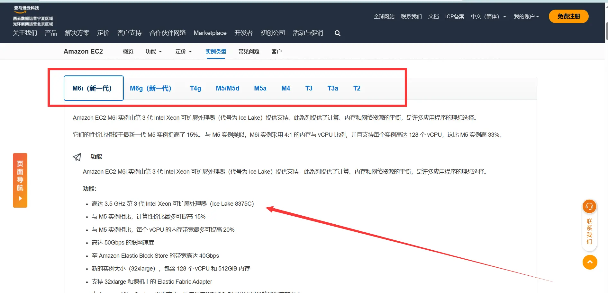Screen dimensions: 608x293
Task: Click the paper plane icon beside 功能
Action: click(77, 157)
